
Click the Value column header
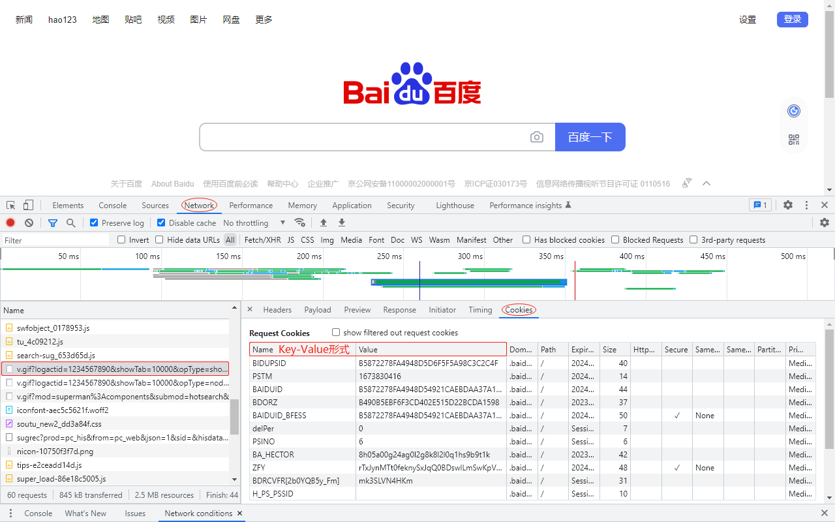tap(431, 350)
